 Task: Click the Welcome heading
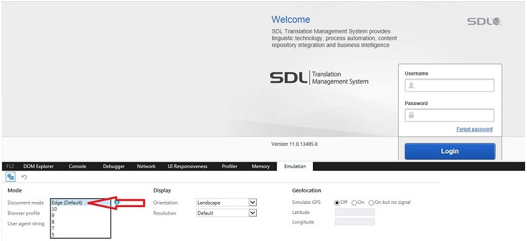click(291, 20)
